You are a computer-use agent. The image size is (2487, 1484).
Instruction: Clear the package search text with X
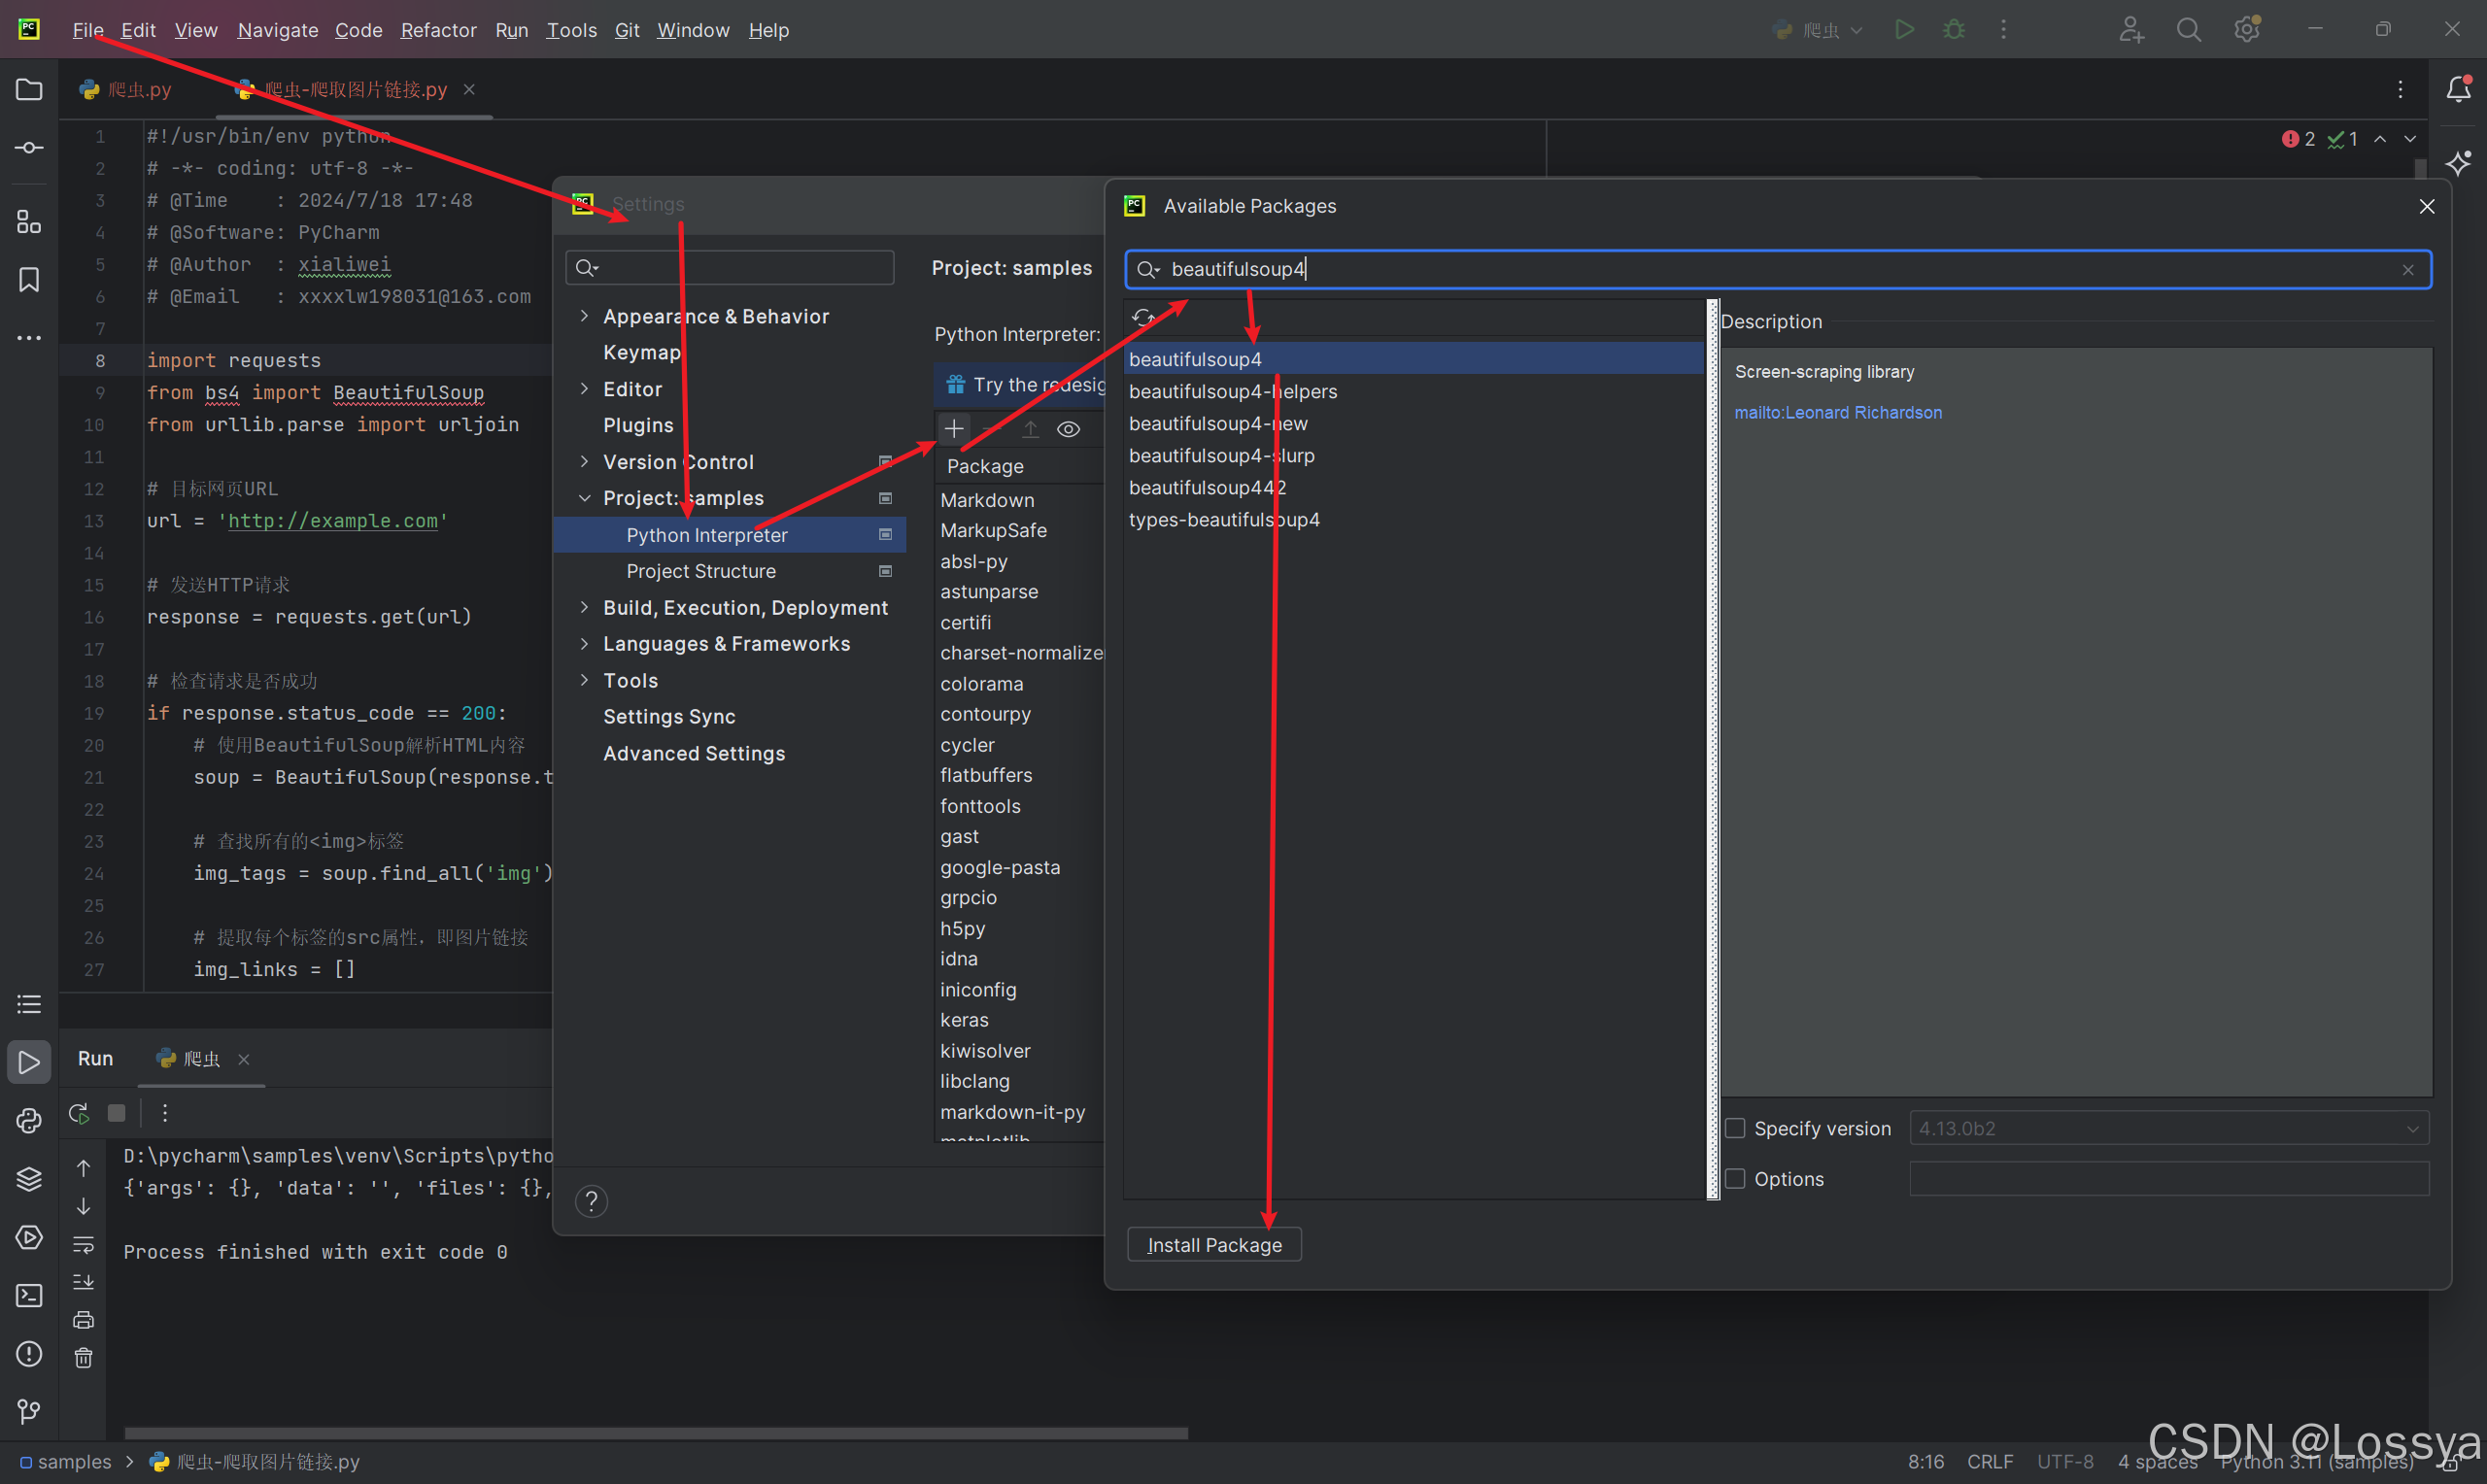tap(2408, 270)
